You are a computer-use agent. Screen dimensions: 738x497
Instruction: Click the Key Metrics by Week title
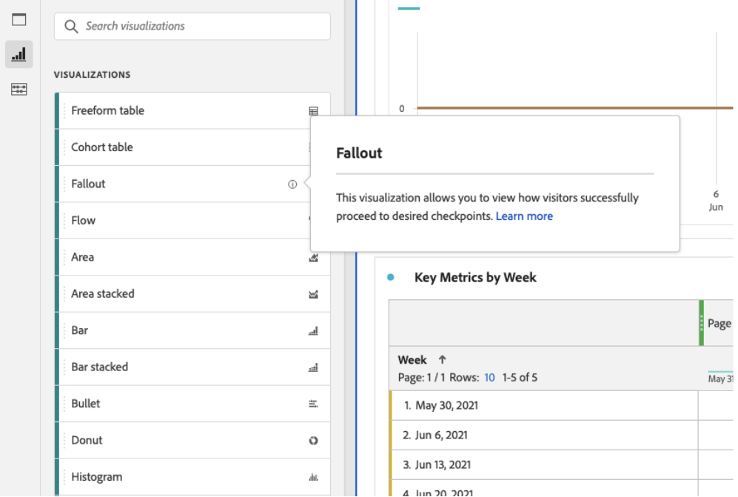pos(475,278)
